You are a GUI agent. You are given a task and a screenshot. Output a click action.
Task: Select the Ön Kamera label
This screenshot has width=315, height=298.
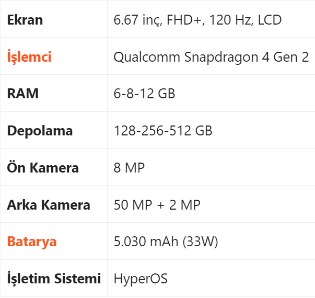click(x=43, y=168)
